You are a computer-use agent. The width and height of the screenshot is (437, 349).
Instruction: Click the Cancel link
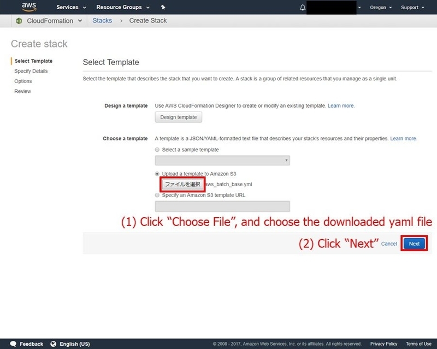point(389,244)
